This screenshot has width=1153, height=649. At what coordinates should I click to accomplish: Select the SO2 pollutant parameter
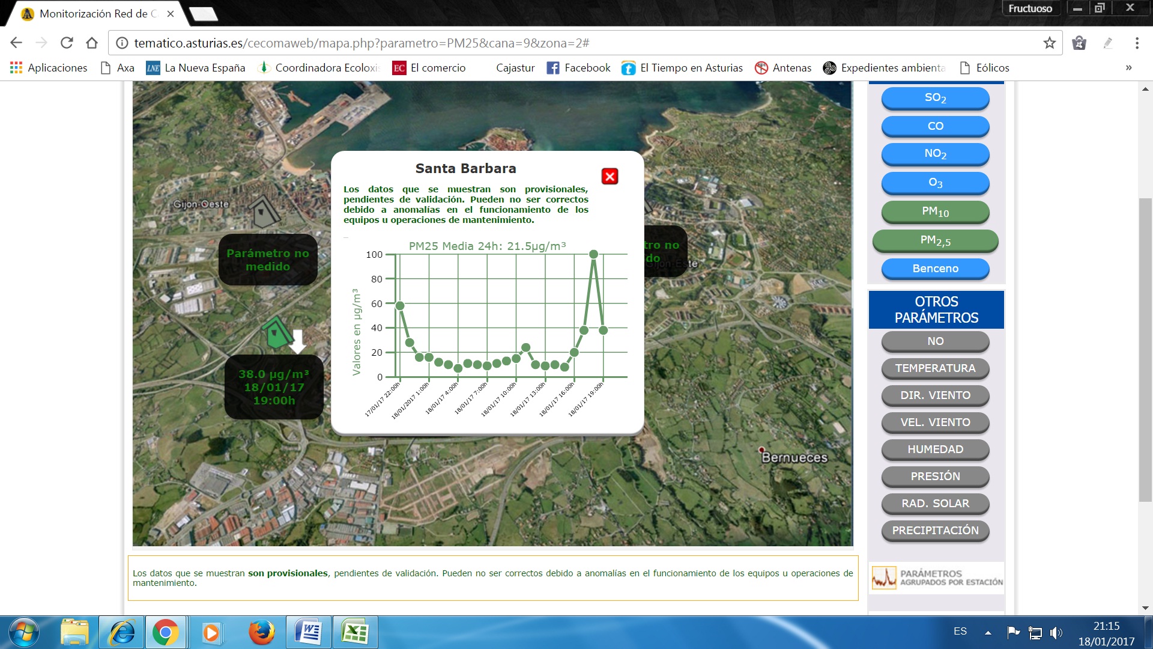pos(935,98)
